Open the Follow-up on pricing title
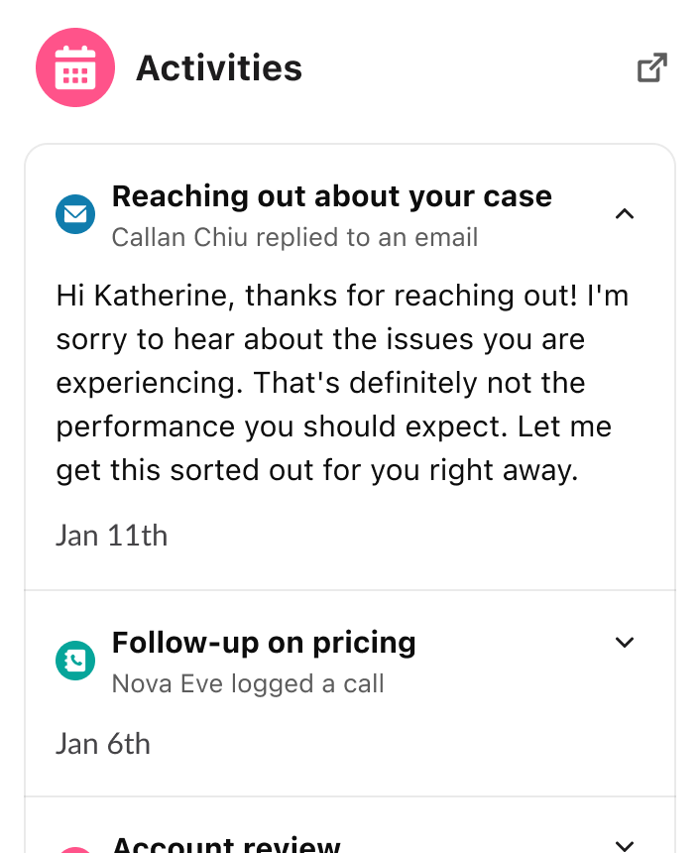Screen dimensions: 700x853 264,643
